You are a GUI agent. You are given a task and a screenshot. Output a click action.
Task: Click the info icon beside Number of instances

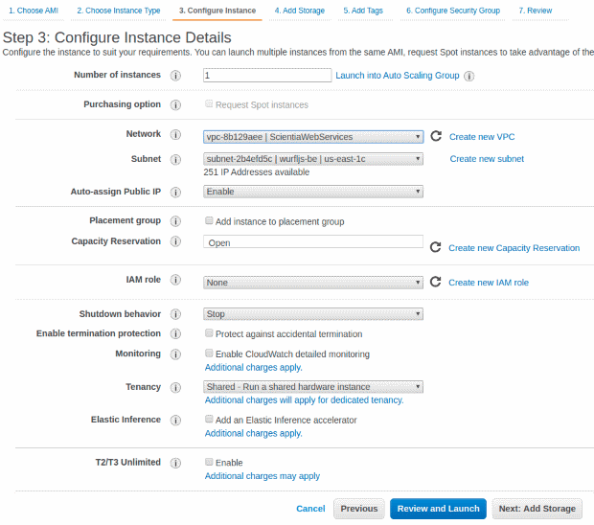[x=175, y=76]
